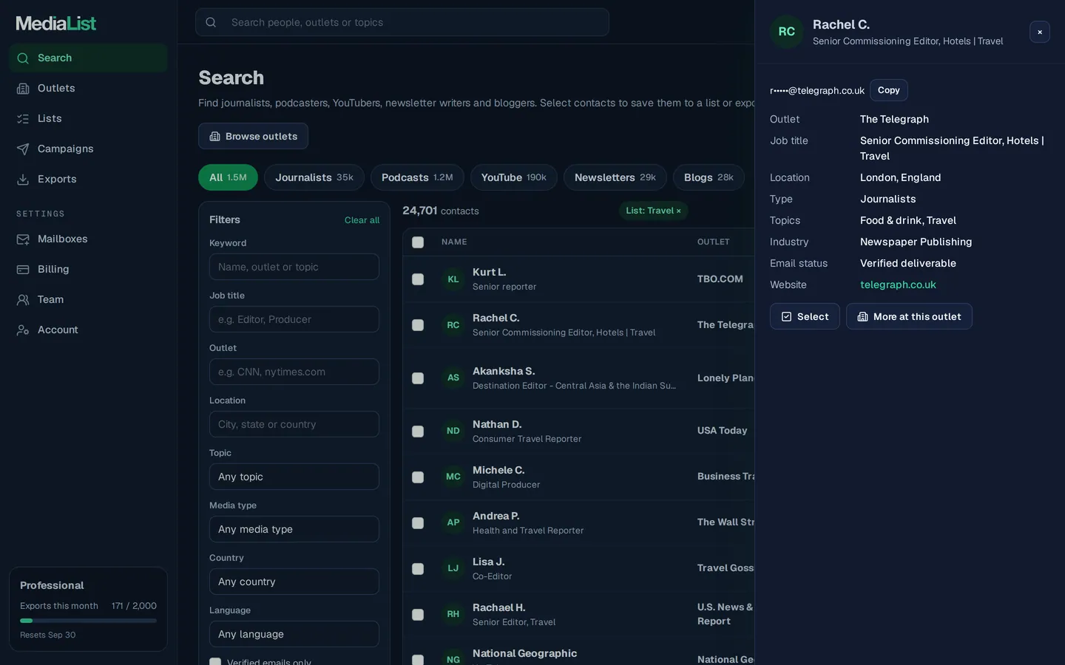Click the USA Today outlet cell
Screen dimensions: 1065x665
click(x=722, y=431)
